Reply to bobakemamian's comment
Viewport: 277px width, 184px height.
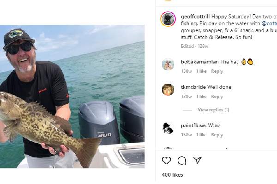(x=217, y=71)
